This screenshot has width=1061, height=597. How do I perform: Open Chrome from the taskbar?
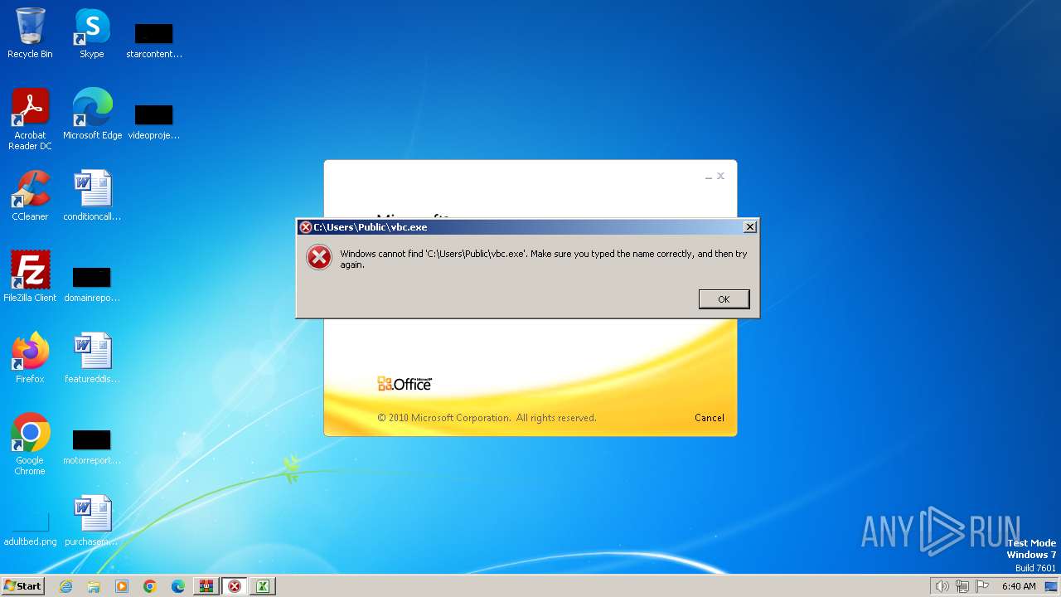pyautogui.click(x=150, y=586)
